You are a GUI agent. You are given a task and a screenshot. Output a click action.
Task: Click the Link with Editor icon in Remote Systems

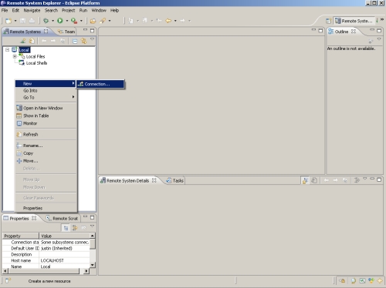tap(83, 41)
